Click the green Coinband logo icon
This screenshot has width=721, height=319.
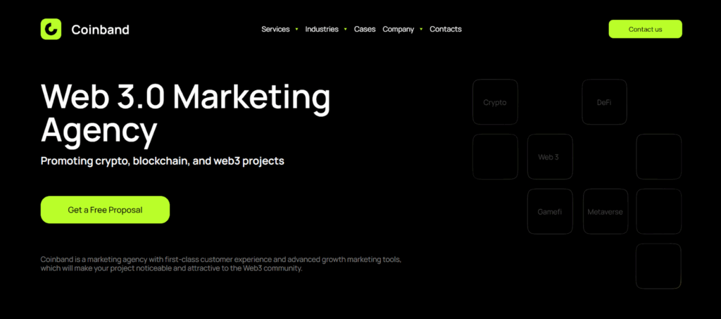(51, 29)
